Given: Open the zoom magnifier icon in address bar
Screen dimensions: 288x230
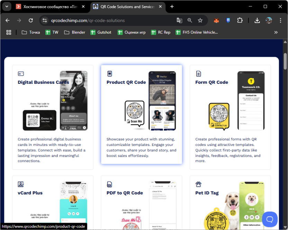Looking at the screenshot, I should 190,20.
